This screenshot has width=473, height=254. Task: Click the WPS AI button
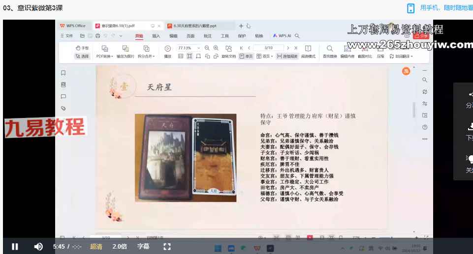pyautogui.click(x=282, y=36)
